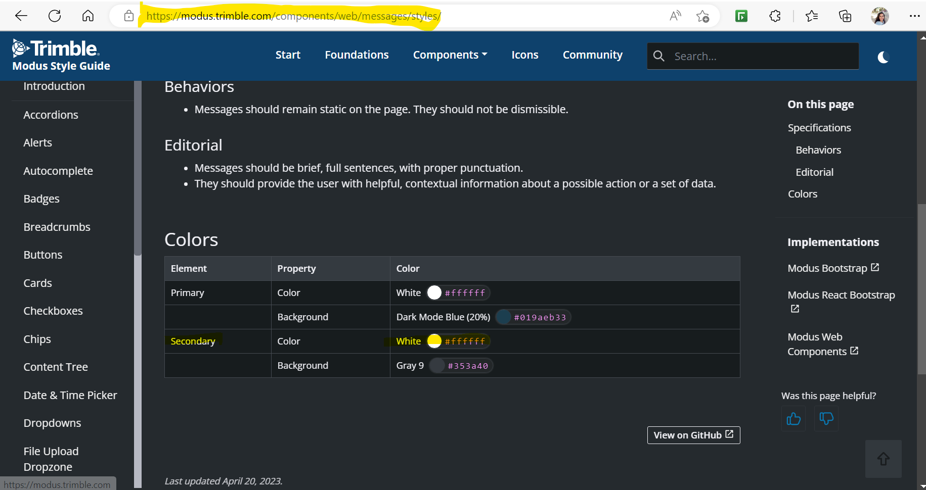Click the Trimble Modus Style Guide logo

[60, 55]
